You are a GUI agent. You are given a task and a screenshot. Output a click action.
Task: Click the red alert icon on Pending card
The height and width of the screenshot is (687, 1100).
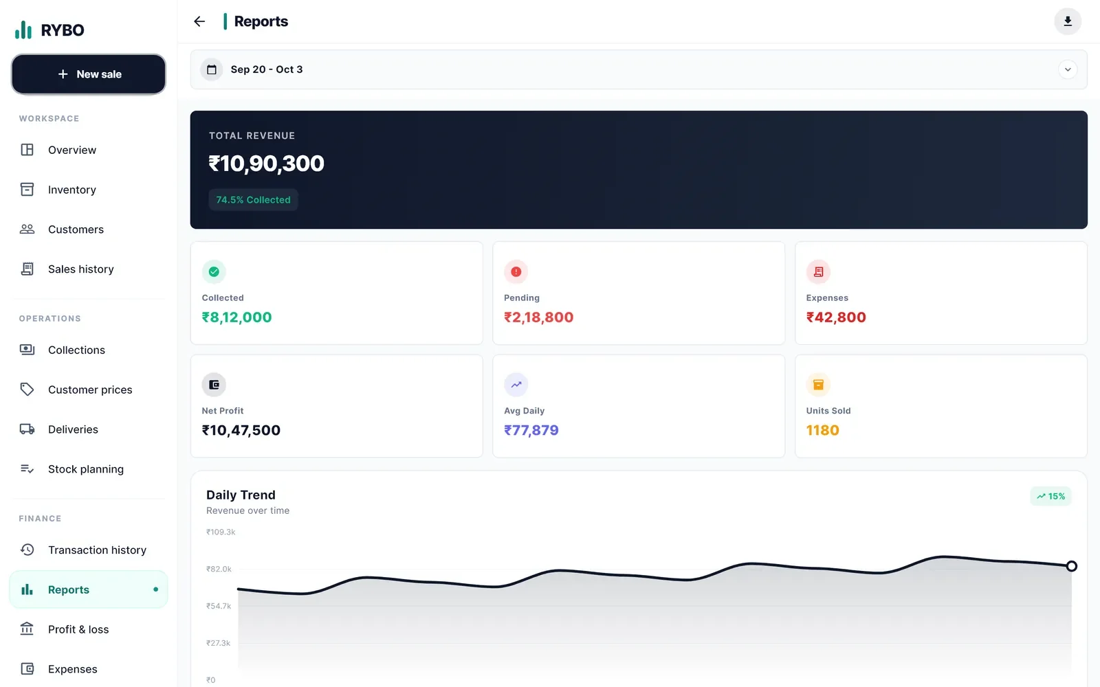click(516, 272)
